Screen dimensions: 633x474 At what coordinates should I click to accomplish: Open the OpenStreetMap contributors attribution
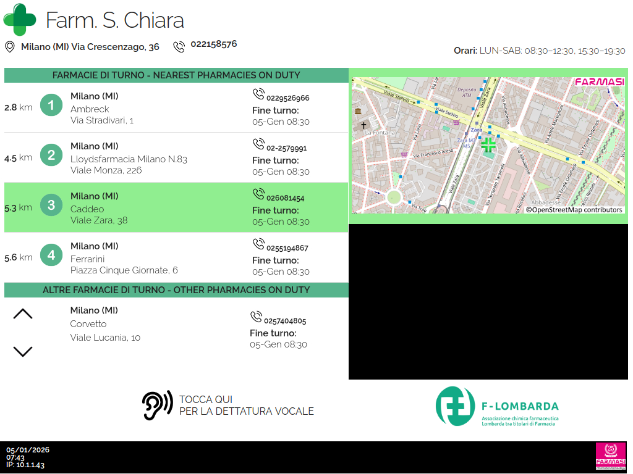[574, 210]
